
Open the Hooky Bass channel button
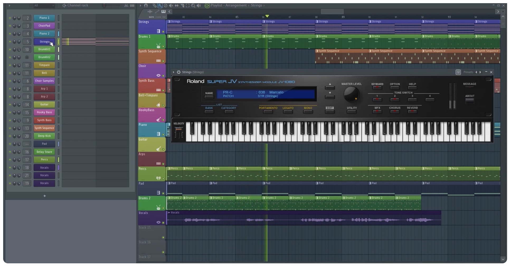(x=44, y=112)
